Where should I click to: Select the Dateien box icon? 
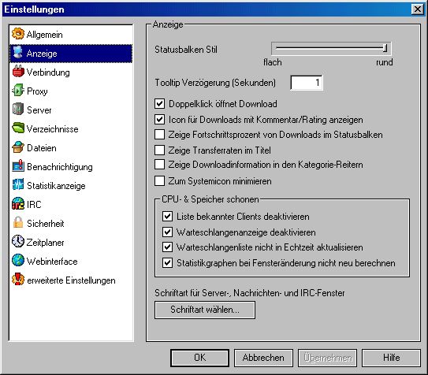(x=18, y=147)
